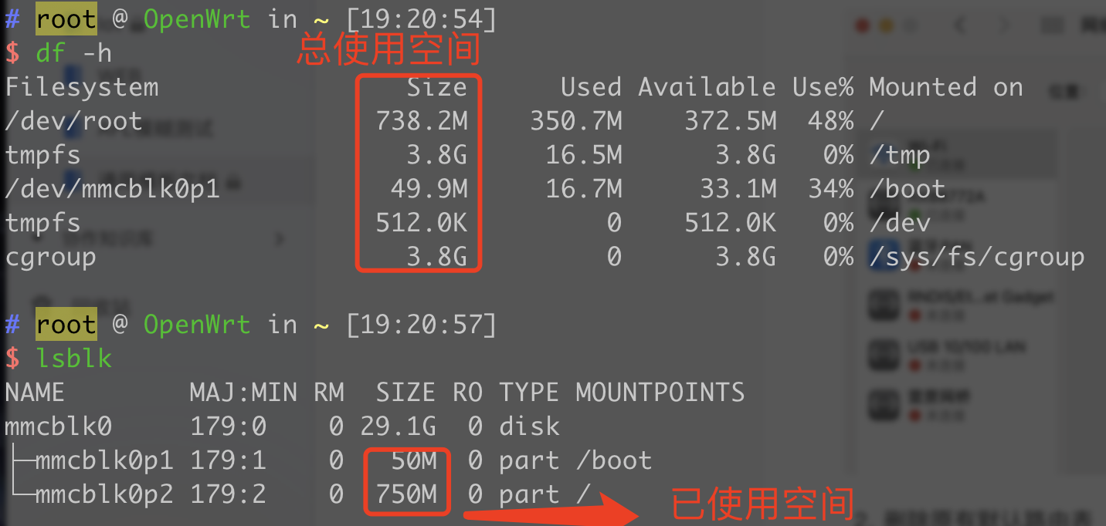
Task: Select the 'MOUNTPOINTS' lsblk header
Action: pyautogui.click(x=660, y=393)
